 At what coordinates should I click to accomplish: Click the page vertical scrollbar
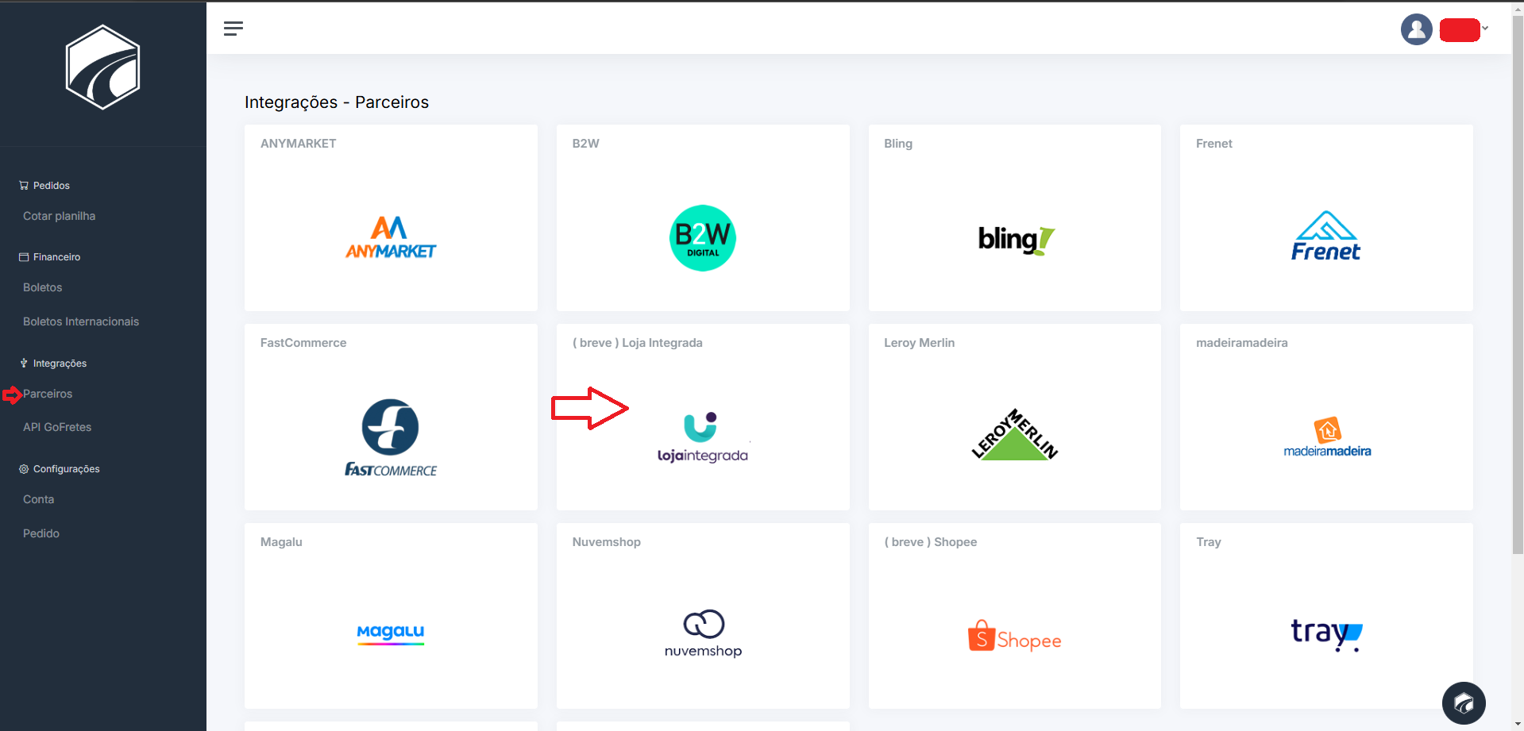pyautogui.click(x=1518, y=286)
